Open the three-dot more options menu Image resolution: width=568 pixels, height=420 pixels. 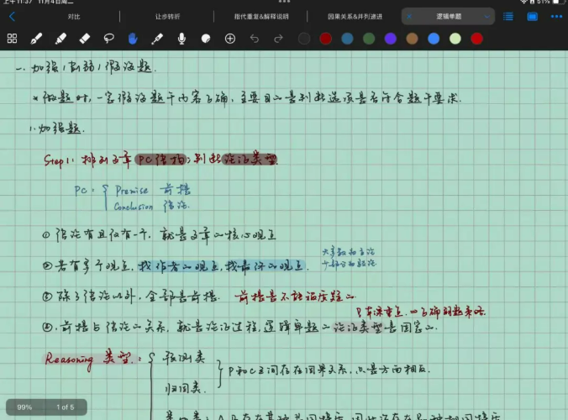555,16
